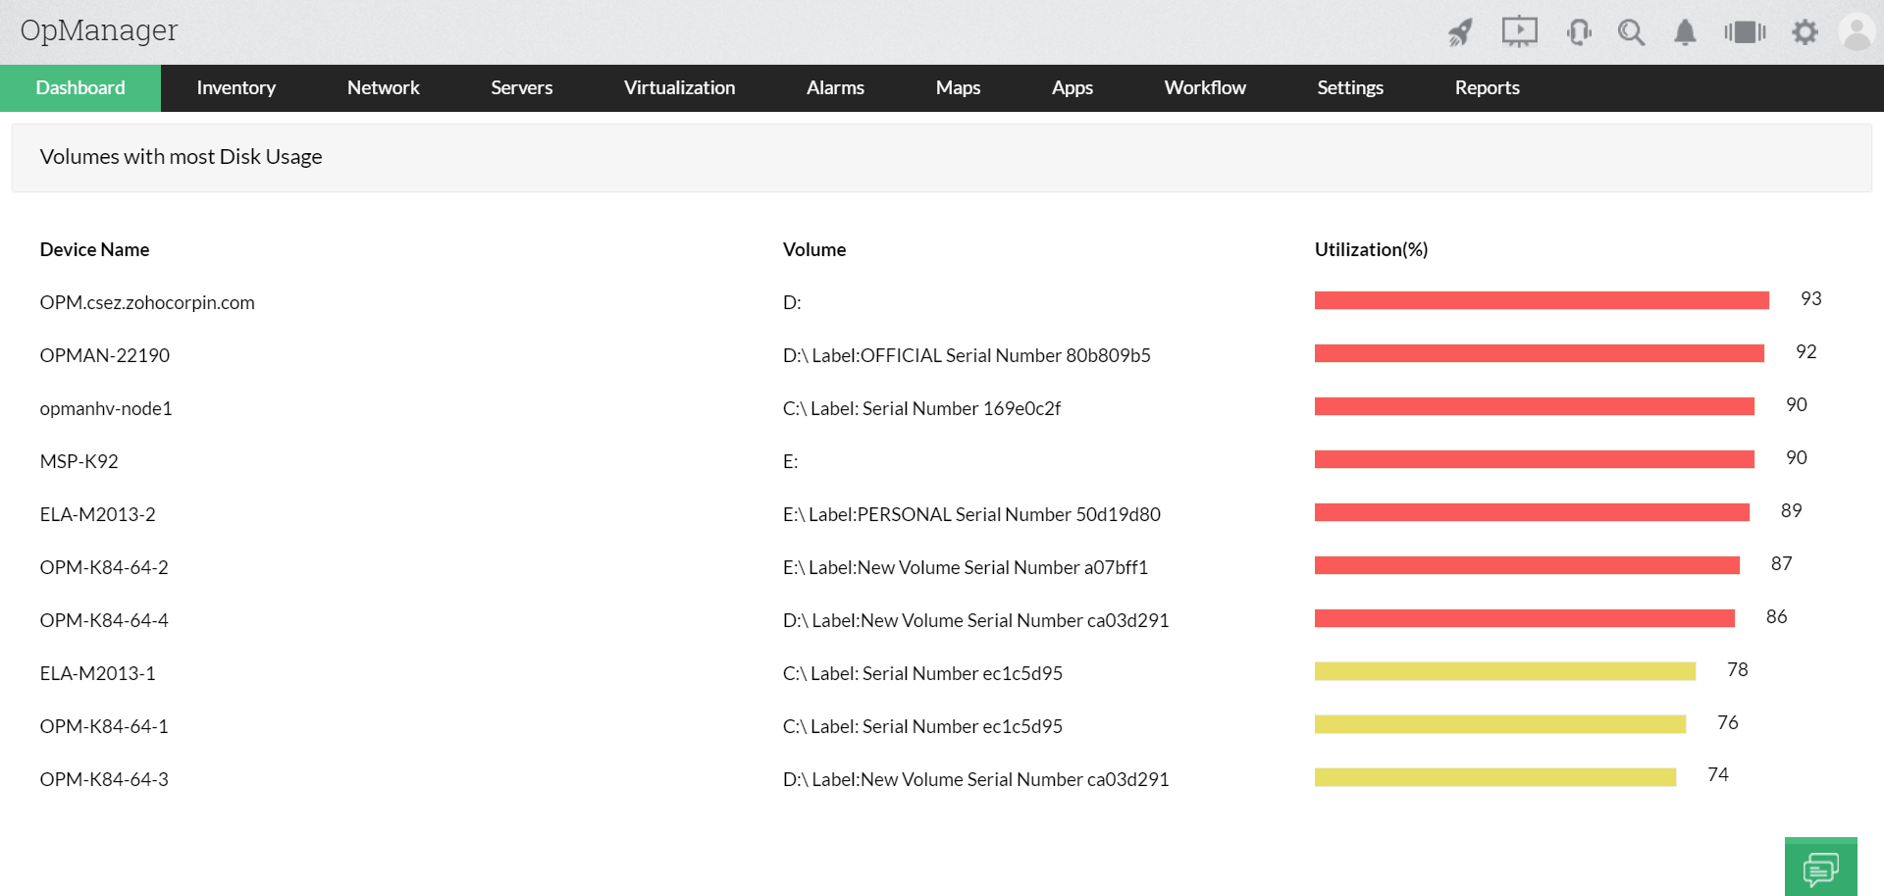Open the gear settings icon
Image resolution: width=1884 pixels, height=896 pixels.
click(x=1805, y=32)
